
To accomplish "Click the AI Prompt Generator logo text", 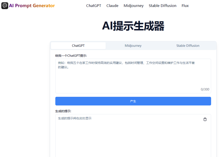I will point(32,5).
